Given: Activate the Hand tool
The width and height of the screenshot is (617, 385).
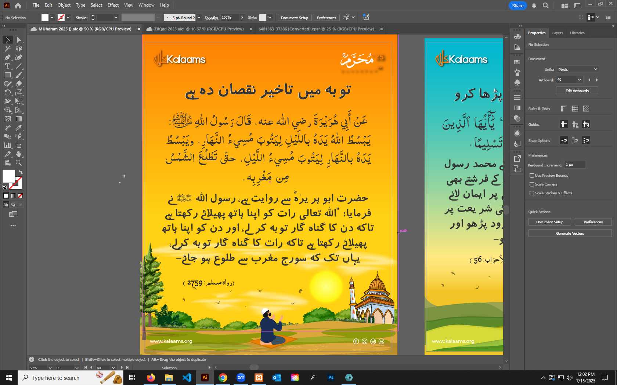Looking at the screenshot, I should (x=19, y=154).
